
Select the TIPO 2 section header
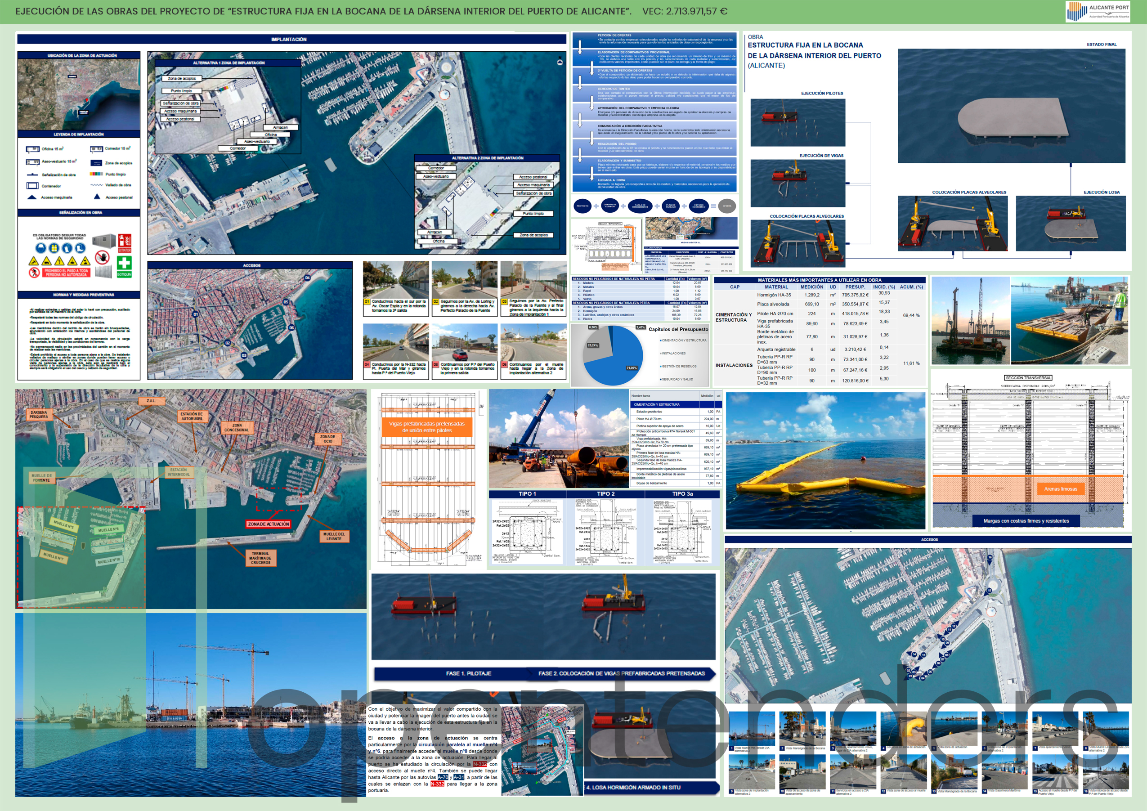coord(605,494)
